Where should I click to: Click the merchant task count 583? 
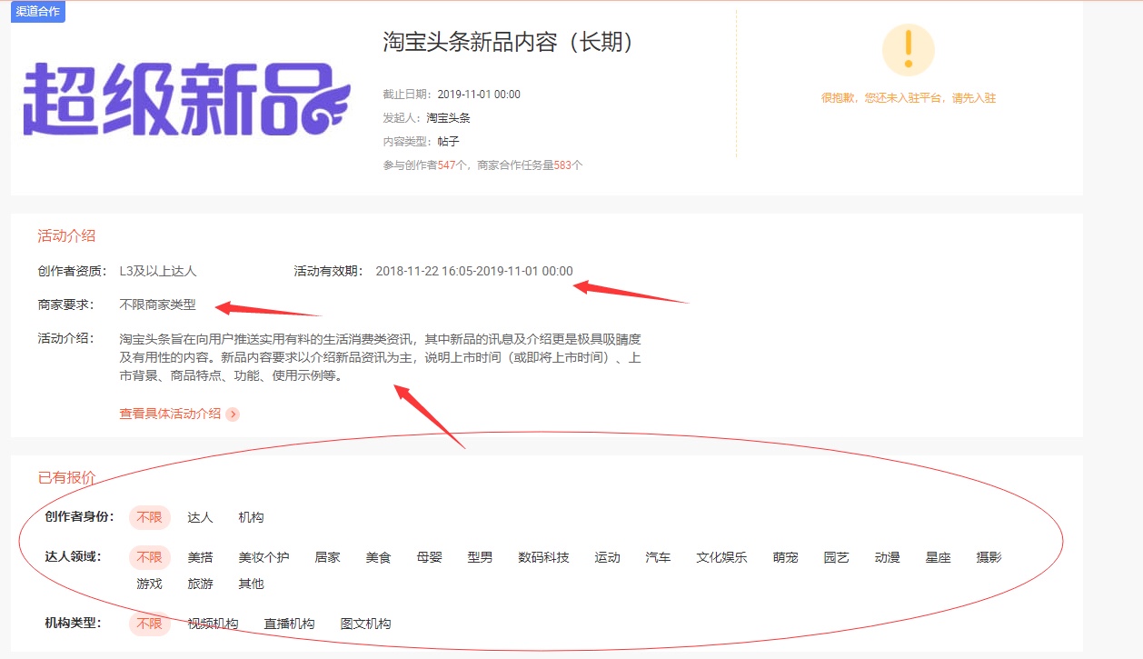(562, 165)
